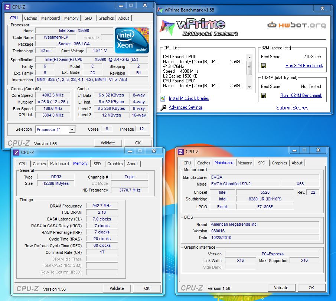
Task: Switch to Caches tab in CPU window
Action: (30, 18)
